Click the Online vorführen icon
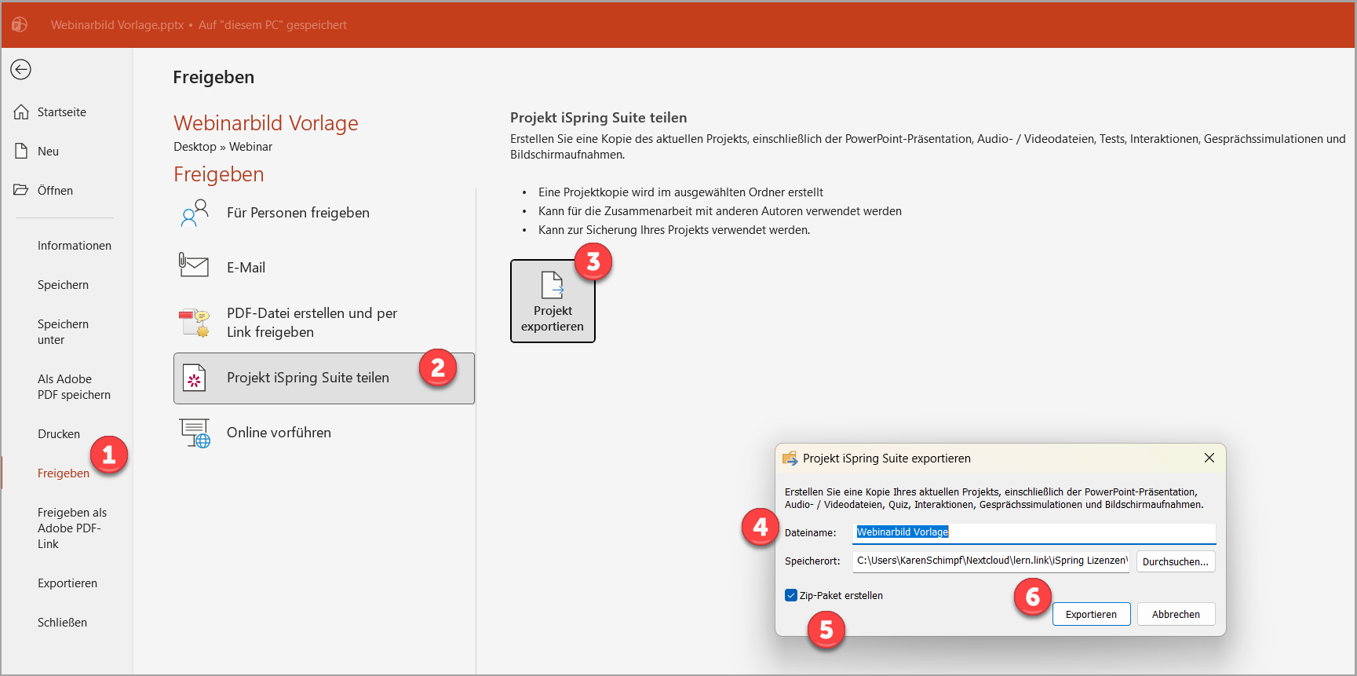Viewport: 1357px width, 676px height. click(194, 433)
